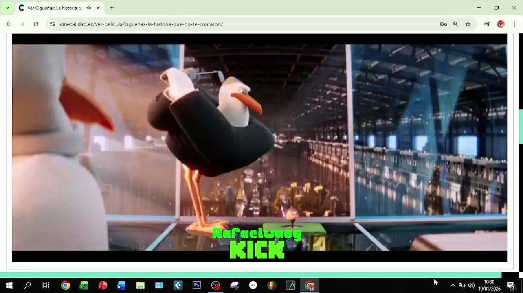Open the system volume control
Viewport: 523px width, 293px height.
pos(471,285)
